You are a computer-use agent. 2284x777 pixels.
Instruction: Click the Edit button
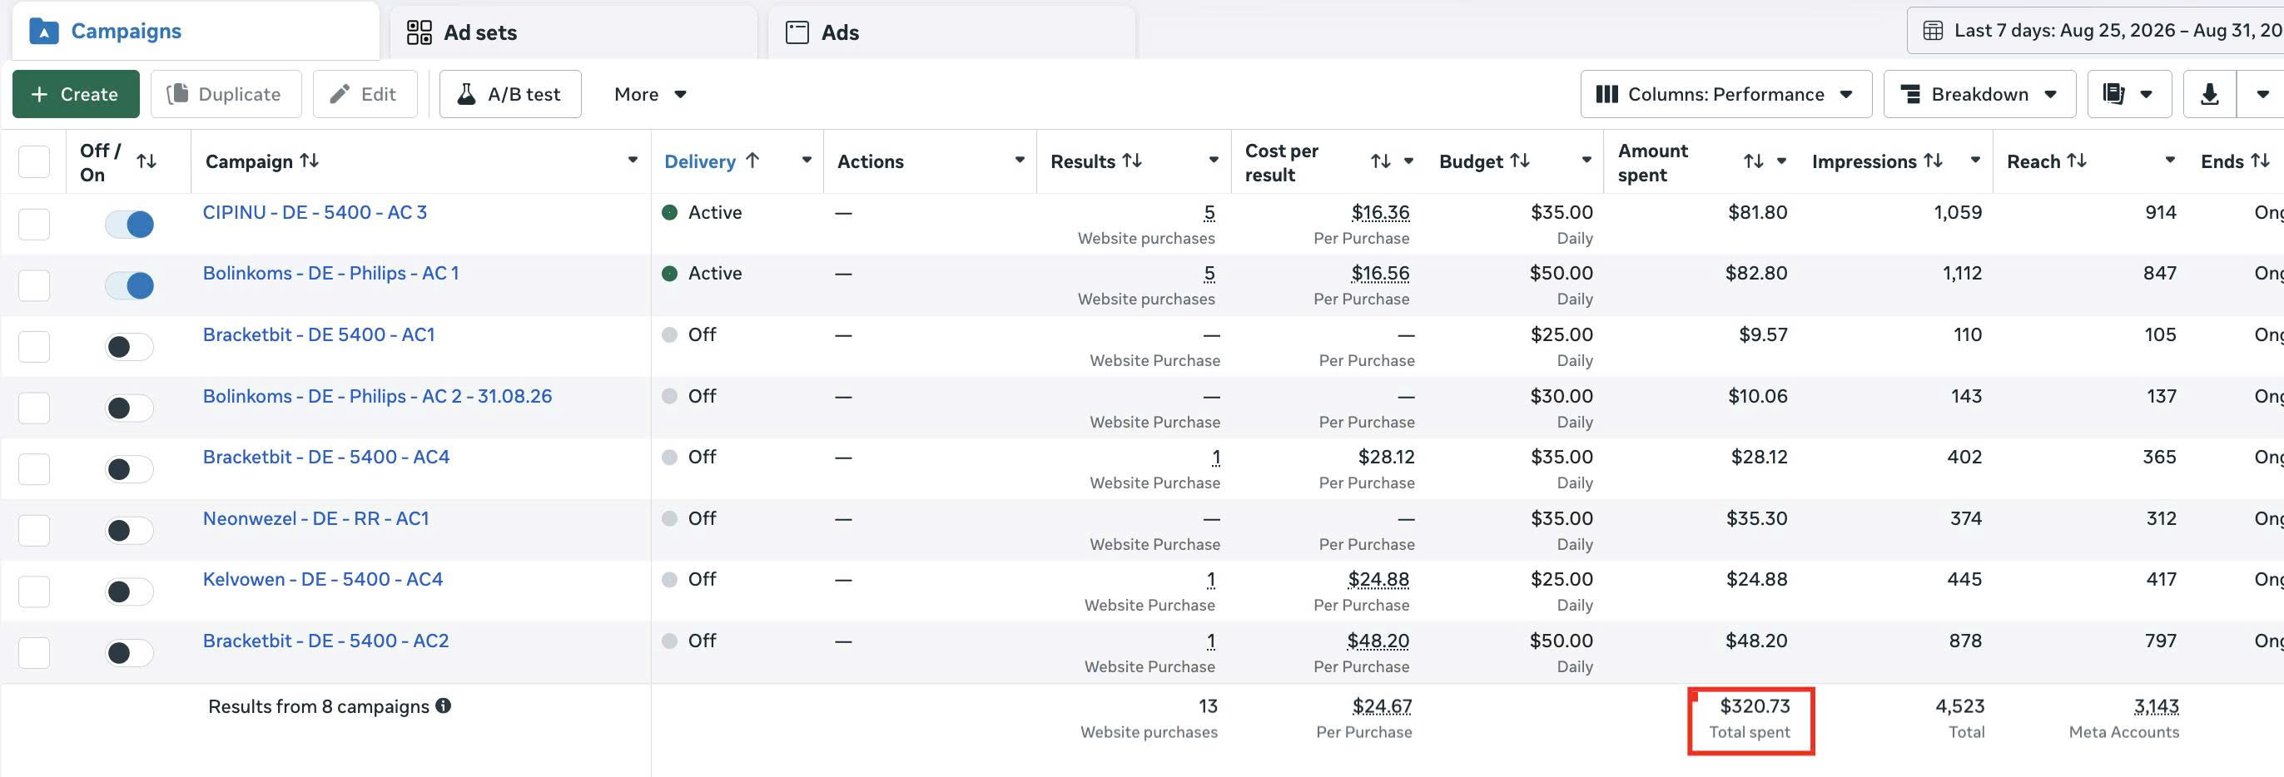365,94
